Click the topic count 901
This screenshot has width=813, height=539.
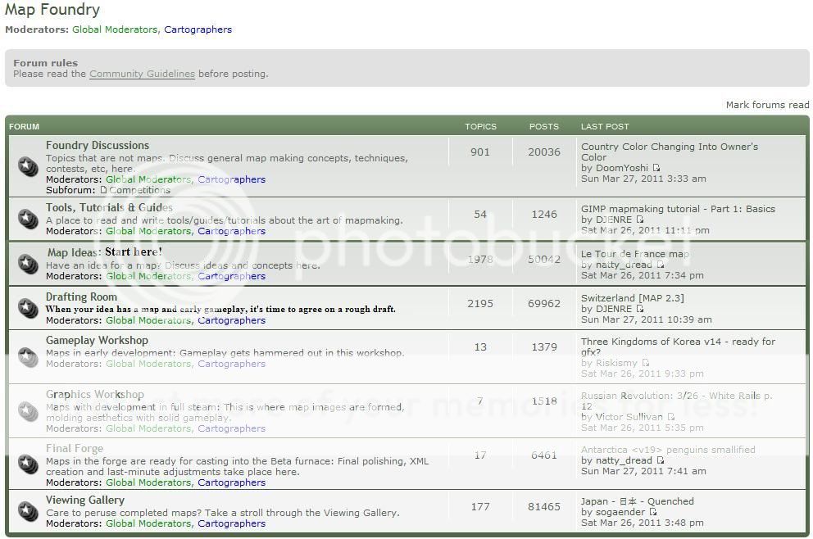480,152
